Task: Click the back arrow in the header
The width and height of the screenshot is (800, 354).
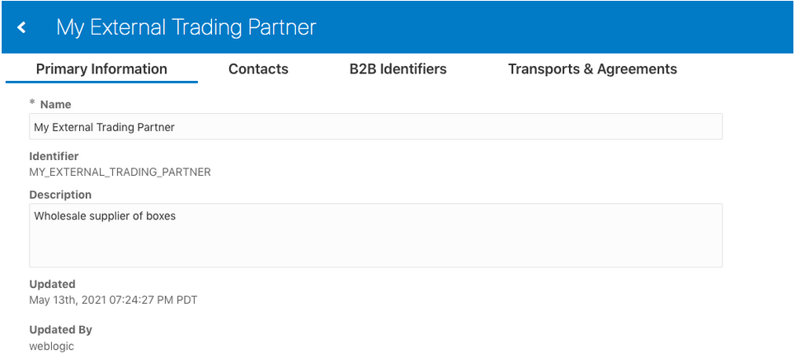Action: coord(21,27)
